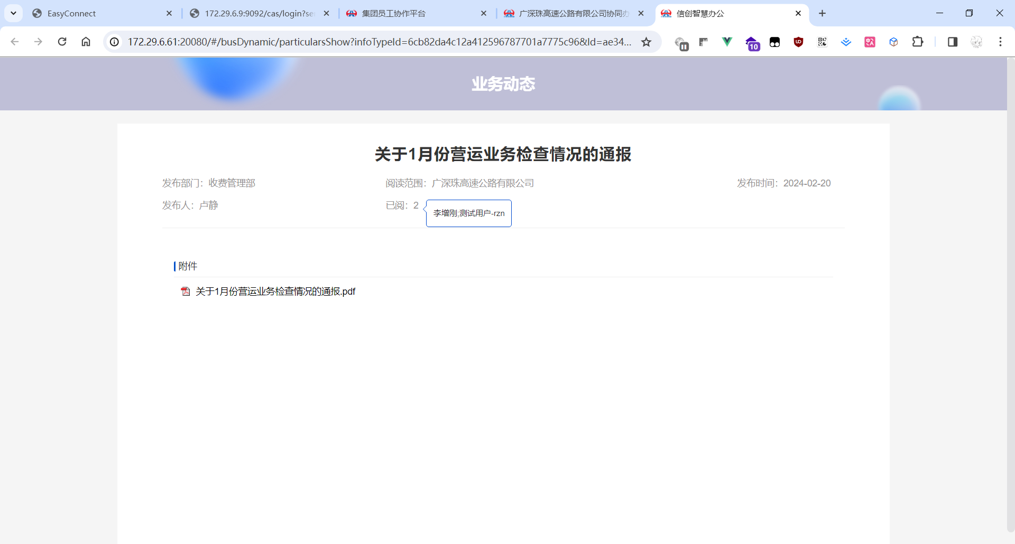This screenshot has width=1015, height=544.
Task: Go back to the previous page
Action: [x=15, y=42]
